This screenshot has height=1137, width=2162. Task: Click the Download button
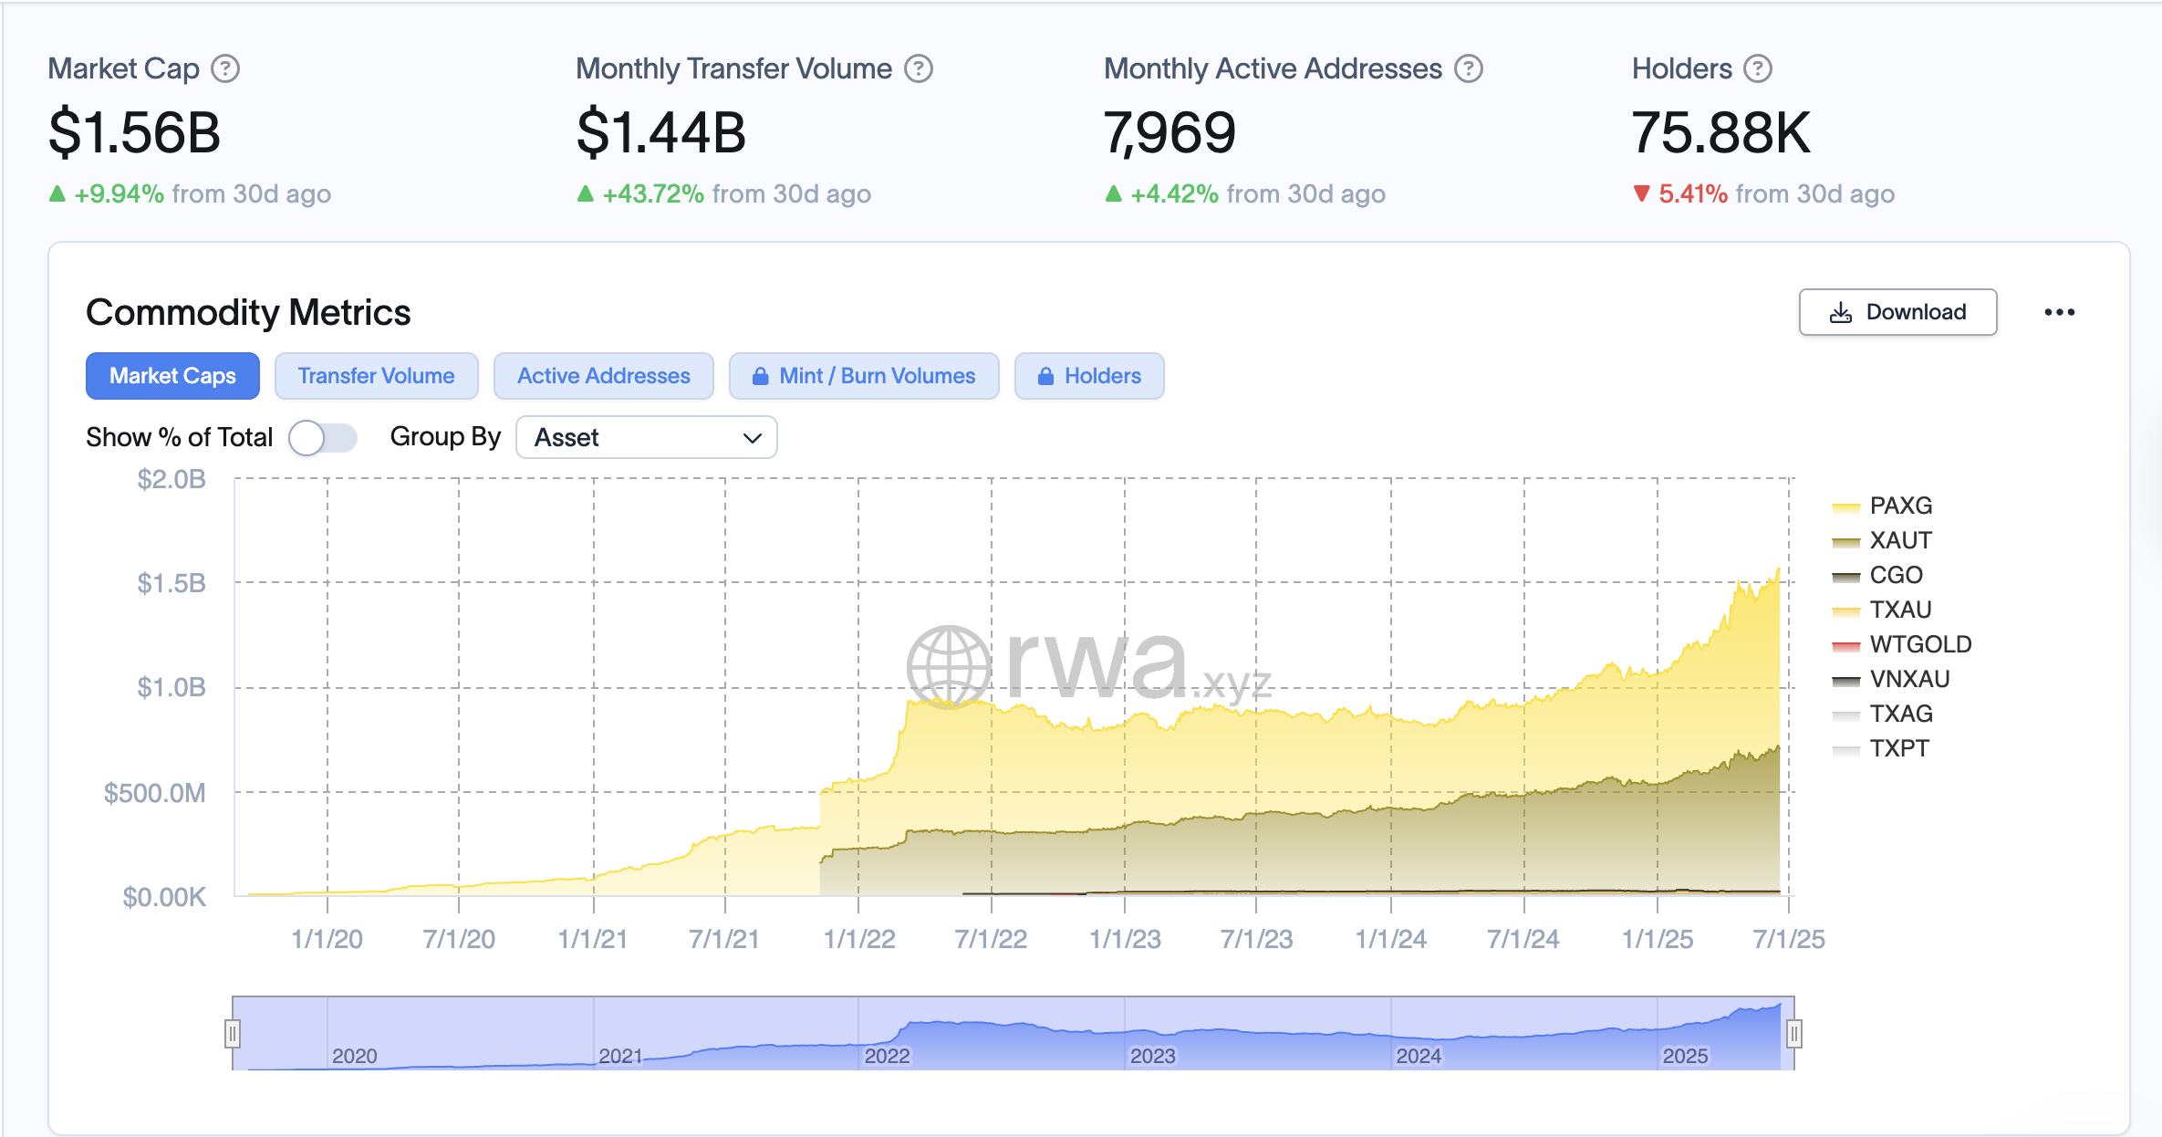(1897, 312)
